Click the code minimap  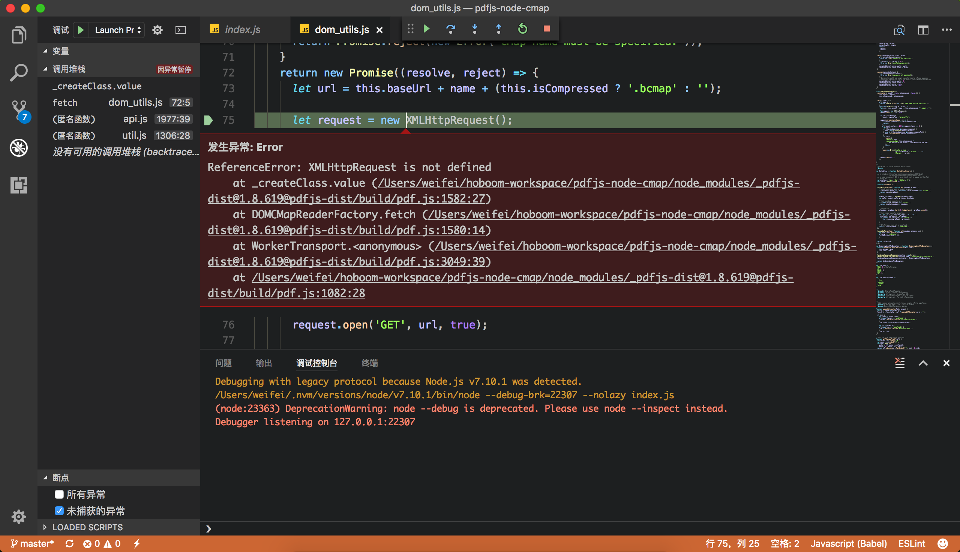pyautogui.click(x=913, y=195)
